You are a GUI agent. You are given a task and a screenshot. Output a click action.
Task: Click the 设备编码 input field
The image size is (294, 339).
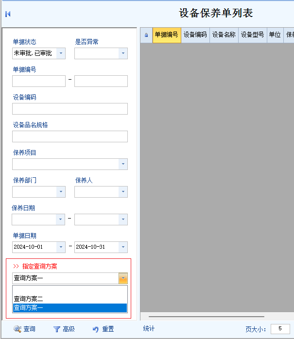coord(70,109)
